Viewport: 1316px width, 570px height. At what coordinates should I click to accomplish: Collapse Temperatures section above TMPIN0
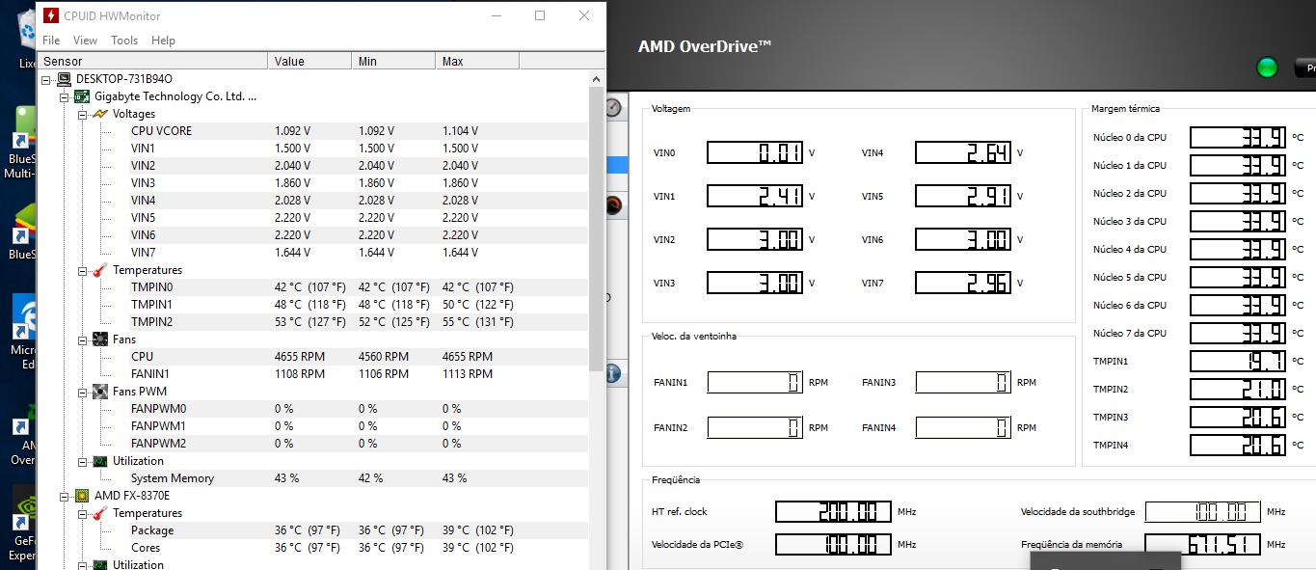[x=82, y=270]
